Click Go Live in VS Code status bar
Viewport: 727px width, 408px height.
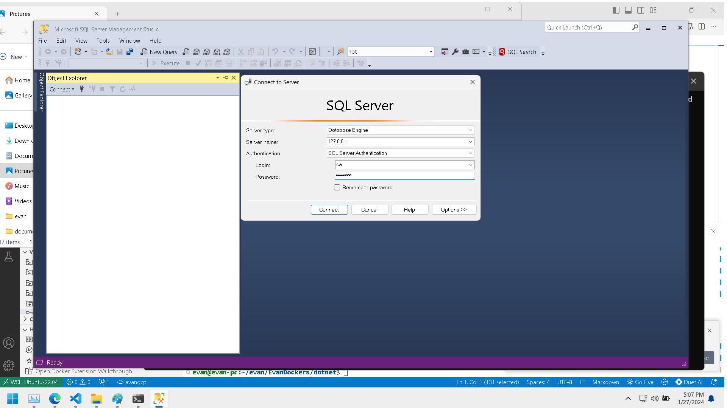click(x=640, y=382)
